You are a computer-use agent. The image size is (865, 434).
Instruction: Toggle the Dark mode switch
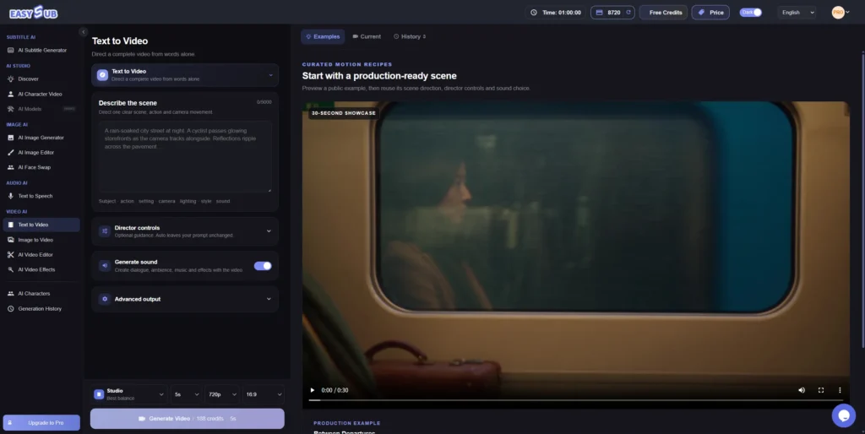pyautogui.click(x=751, y=12)
